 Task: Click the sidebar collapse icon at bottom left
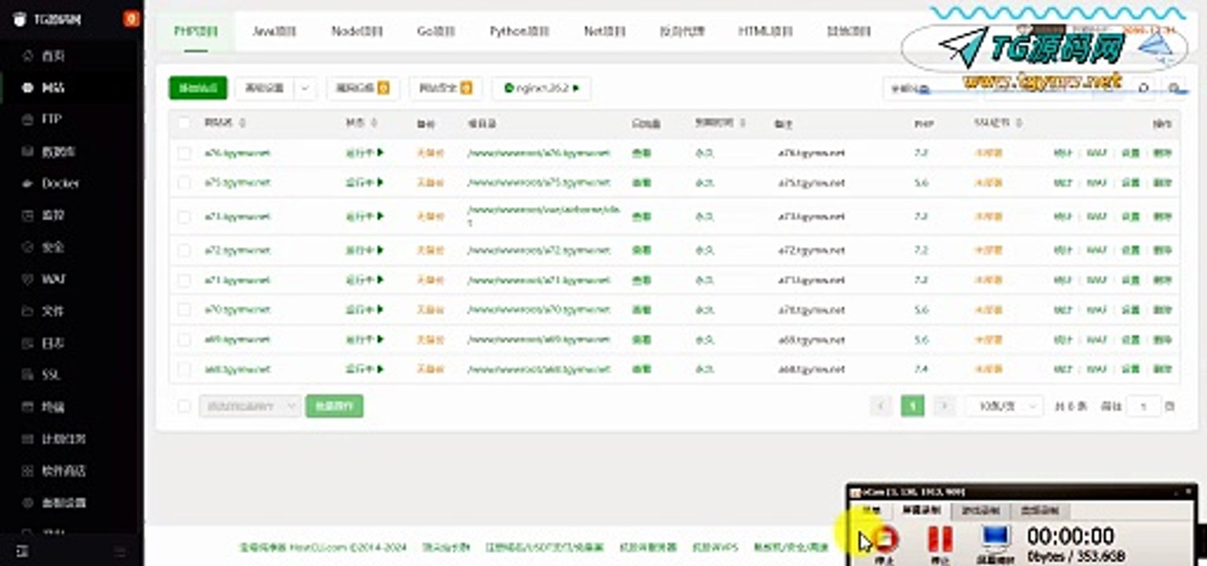click(x=23, y=551)
